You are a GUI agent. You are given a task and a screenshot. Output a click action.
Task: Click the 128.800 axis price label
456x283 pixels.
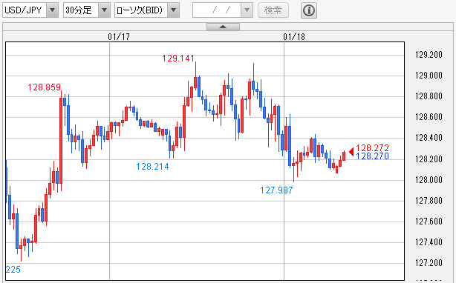[429, 96]
